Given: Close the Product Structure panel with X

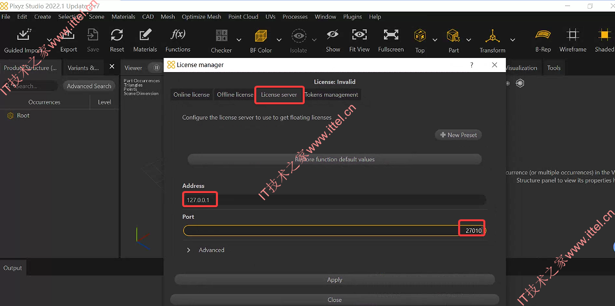Looking at the screenshot, I should [112, 67].
